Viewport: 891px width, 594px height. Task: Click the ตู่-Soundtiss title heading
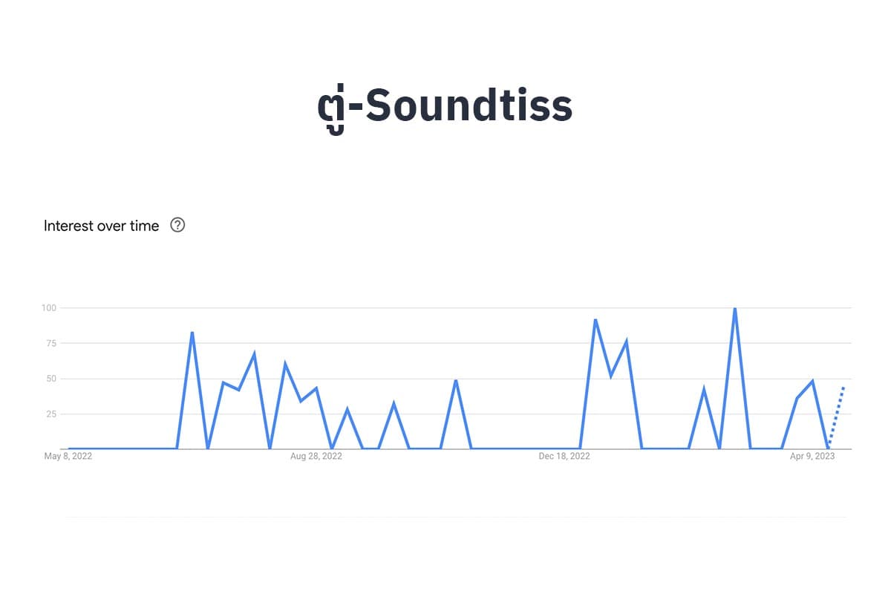coord(445,108)
